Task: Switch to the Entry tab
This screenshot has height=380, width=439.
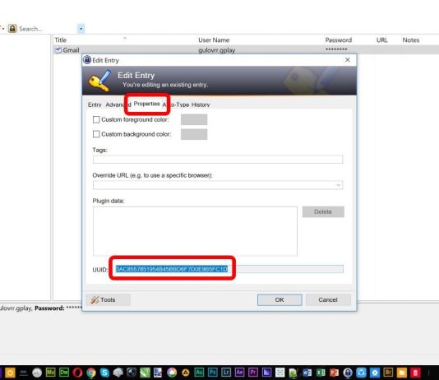Action: [x=95, y=104]
